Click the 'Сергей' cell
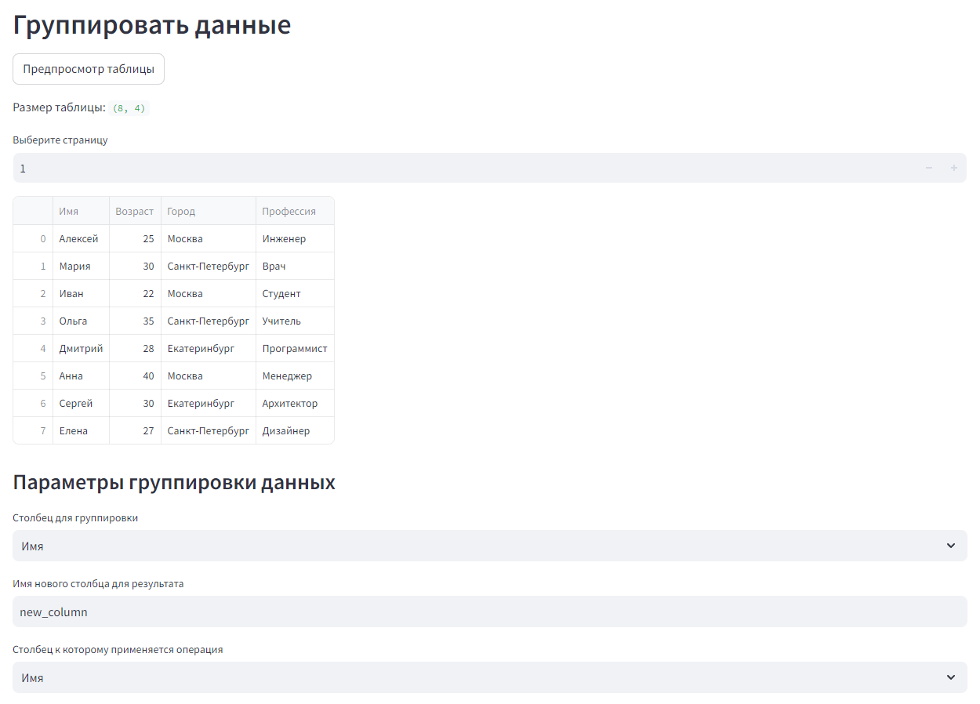The height and width of the screenshot is (704, 980). tap(81, 403)
